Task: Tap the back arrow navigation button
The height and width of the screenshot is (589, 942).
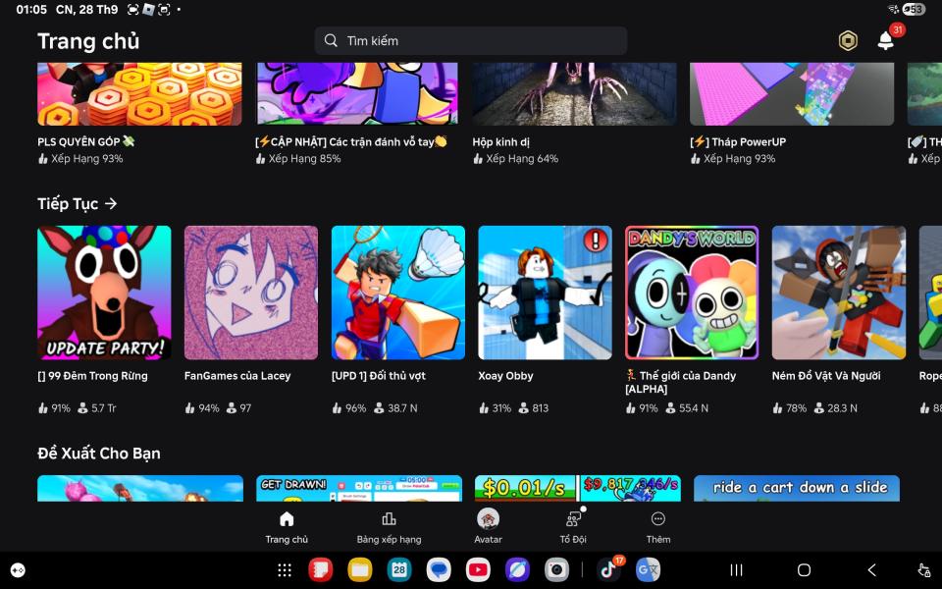Action: [x=871, y=569]
